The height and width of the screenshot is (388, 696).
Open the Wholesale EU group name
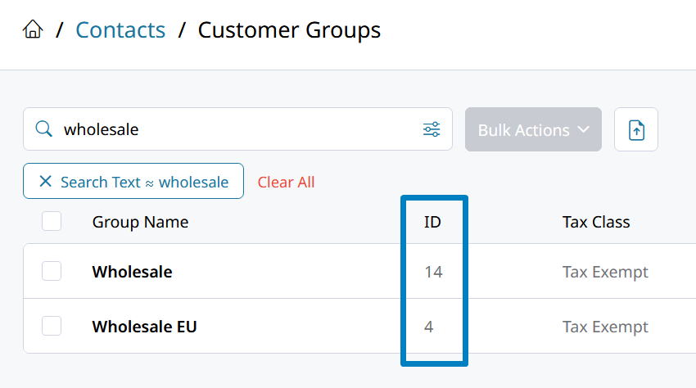(x=144, y=327)
